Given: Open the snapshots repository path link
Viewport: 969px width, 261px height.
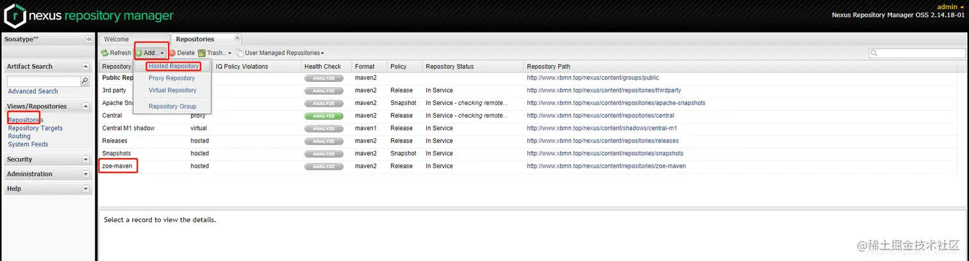Looking at the screenshot, I should (x=605, y=154).
